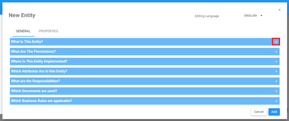Open "Which Business Rules are applicable?" section title

41,101
